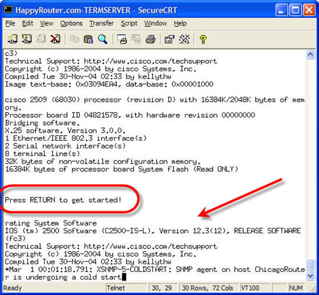Click the Connect toolbar icon
Image resolution: width=319 pixels, height=295 pixels.
click(12, 40)
